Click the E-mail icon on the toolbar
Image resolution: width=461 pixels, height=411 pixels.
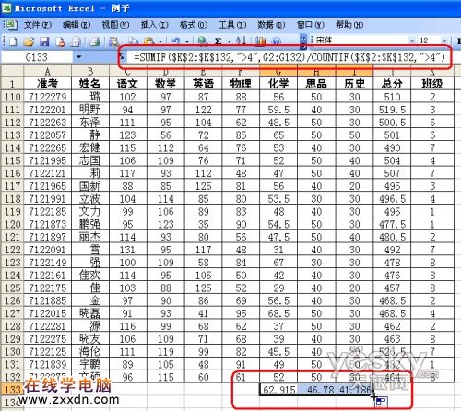pos(76,41)
